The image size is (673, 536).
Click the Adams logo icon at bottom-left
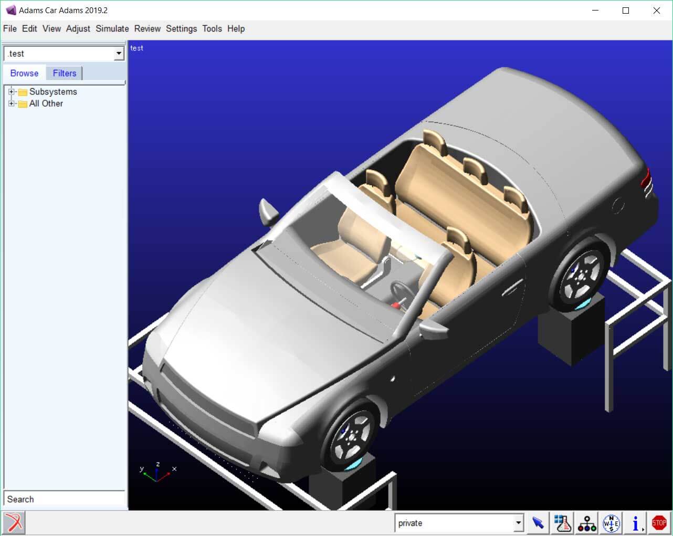14,523
